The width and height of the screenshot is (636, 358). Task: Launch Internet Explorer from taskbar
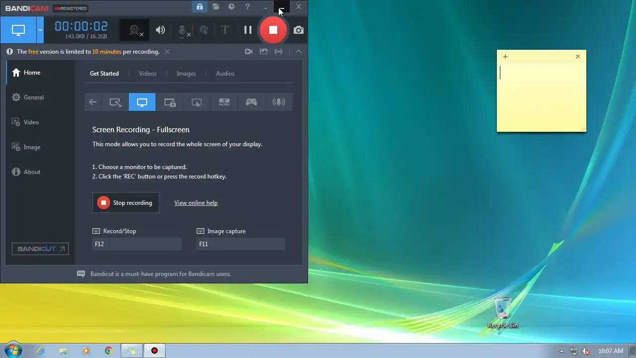click(x=40, y=351)
